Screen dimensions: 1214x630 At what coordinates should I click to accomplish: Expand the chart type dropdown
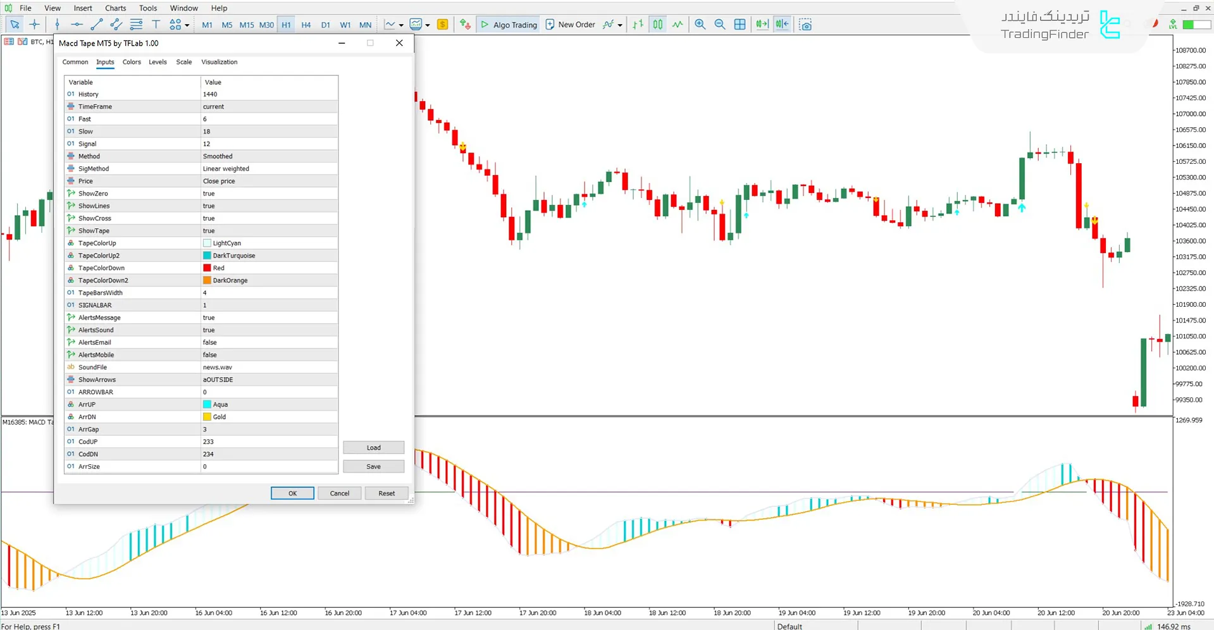(x=401, y=25)
